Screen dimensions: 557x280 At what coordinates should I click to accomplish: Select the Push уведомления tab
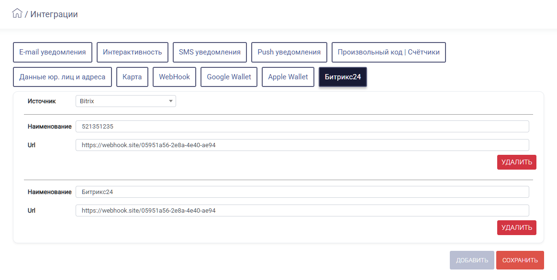(x=289, y=52)
